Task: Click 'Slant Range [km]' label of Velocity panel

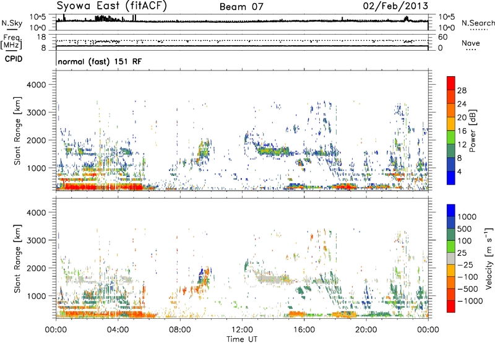Action: click(17, 259)
